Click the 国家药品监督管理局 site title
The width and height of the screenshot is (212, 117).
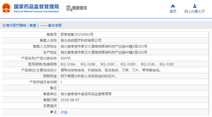click(x=36, y=6)
